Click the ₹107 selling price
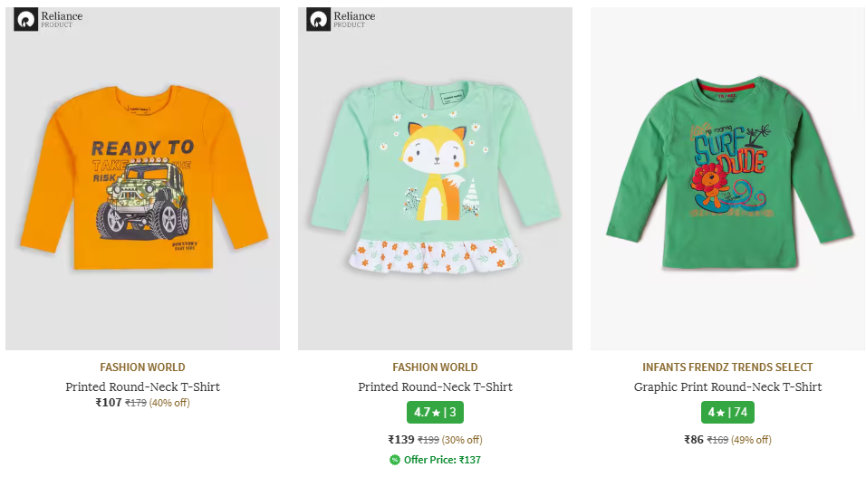This screenshot has height=496, width=866. pos(109,403)
